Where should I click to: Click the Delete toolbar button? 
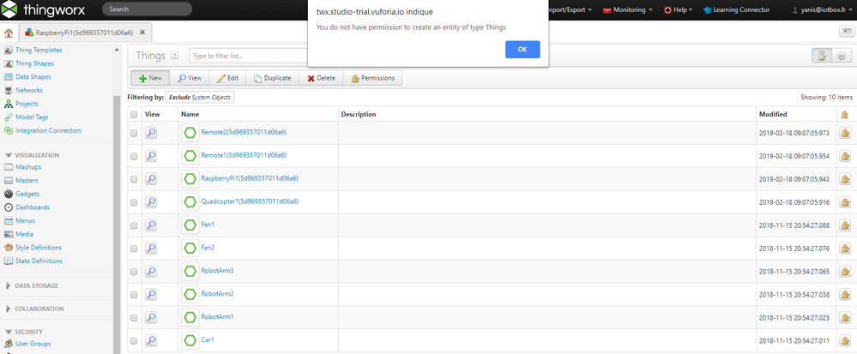coord(321,78)
